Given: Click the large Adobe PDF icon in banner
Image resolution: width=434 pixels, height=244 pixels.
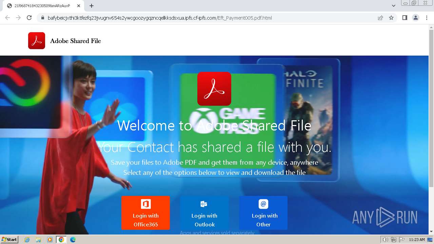Looking at the screenshot, I should [x=214, y=89].
